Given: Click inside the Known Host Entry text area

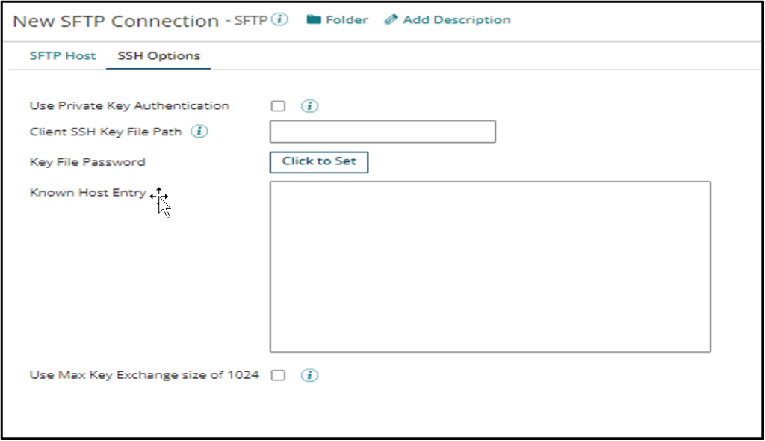Looking at the screenshot, I should [x=489, y=266].
